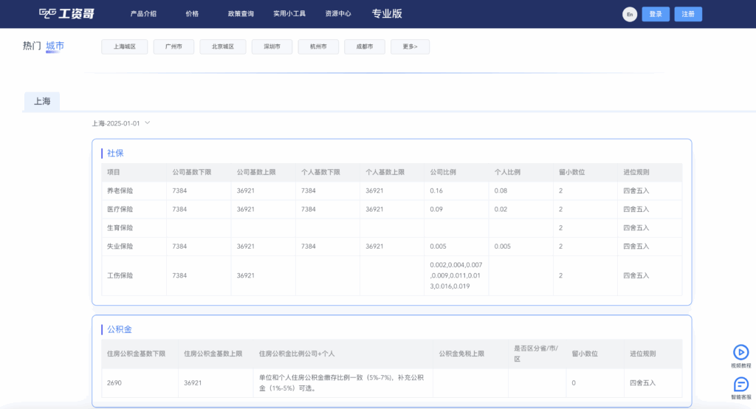Click the 公司基数上限 column header
Screen dimensions: 756x409
pos(256,172)
